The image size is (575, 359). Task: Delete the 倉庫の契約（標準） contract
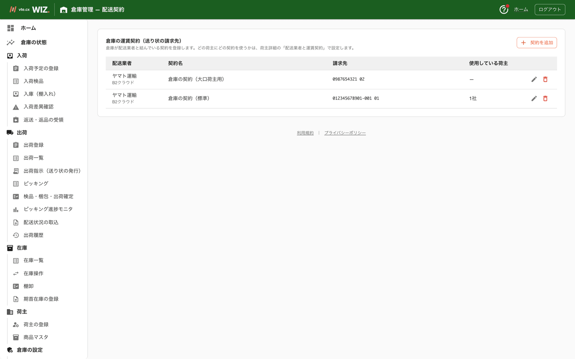[x=545, y=98]
